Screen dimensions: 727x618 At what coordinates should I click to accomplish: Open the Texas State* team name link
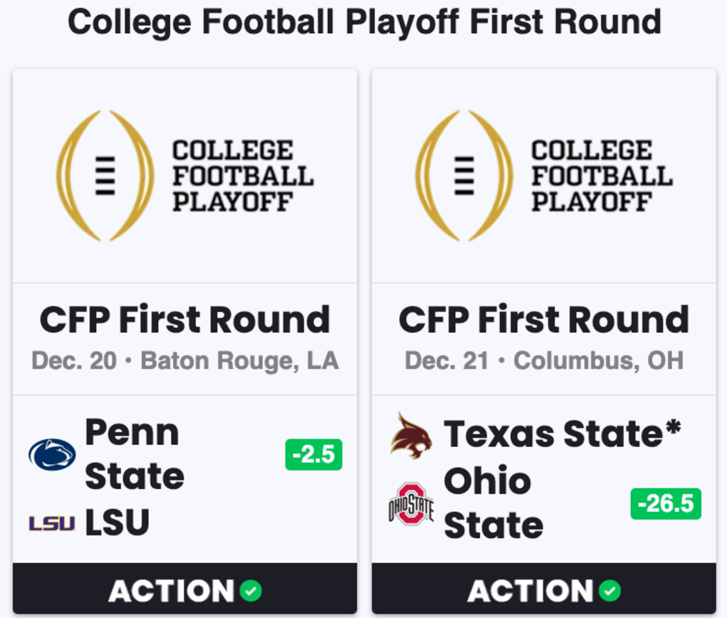click(x=562, y=434)
